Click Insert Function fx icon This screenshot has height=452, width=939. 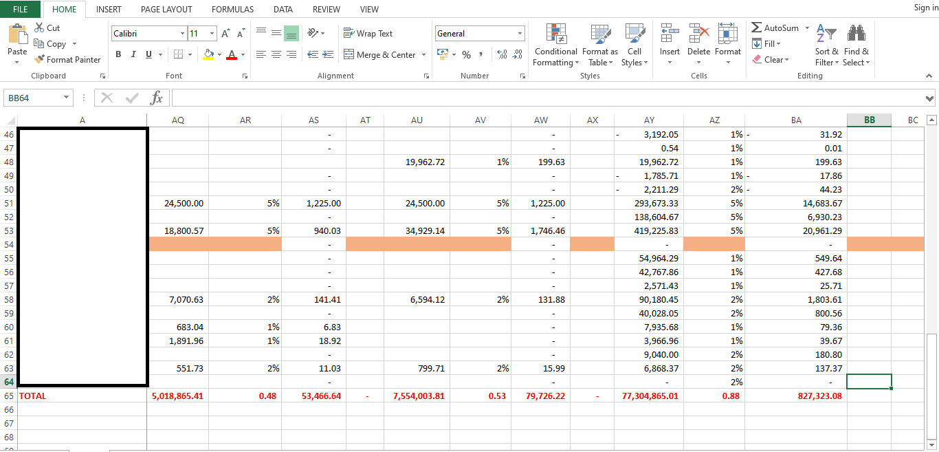pos(157,98)
